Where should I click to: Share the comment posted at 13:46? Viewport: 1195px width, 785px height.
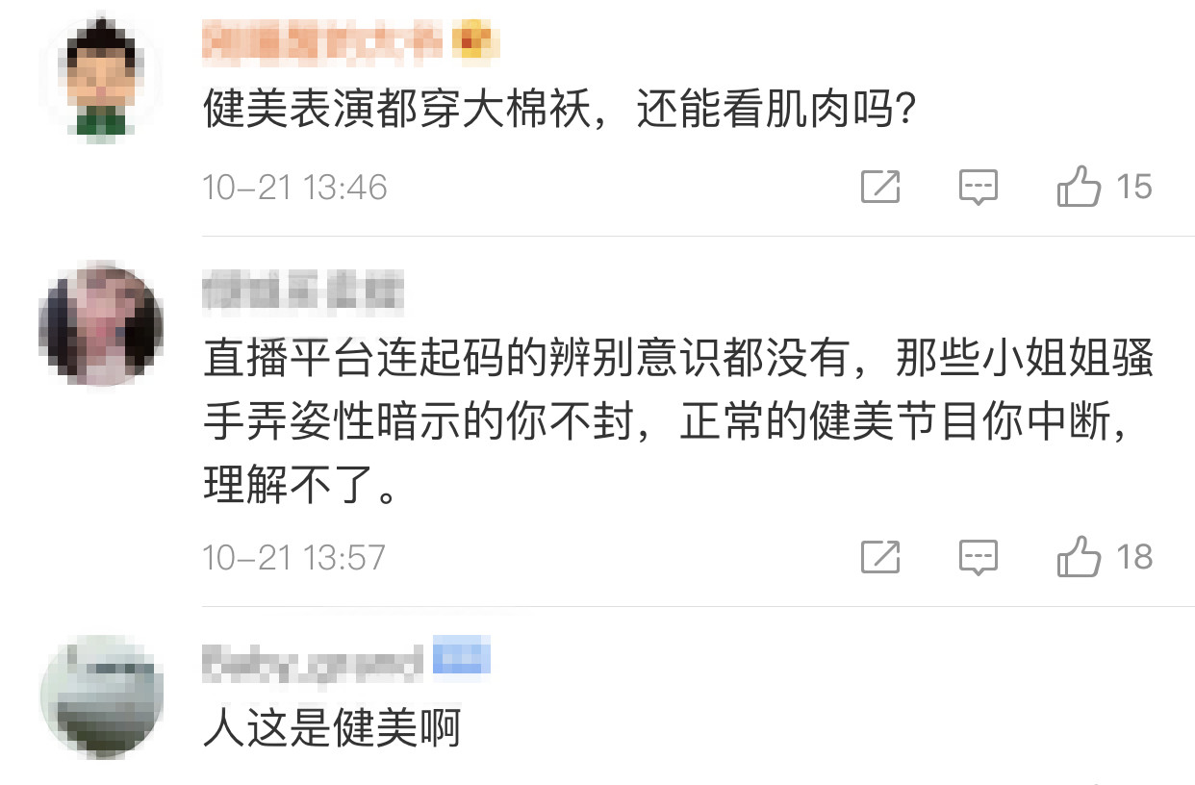(x=880, y=187)
